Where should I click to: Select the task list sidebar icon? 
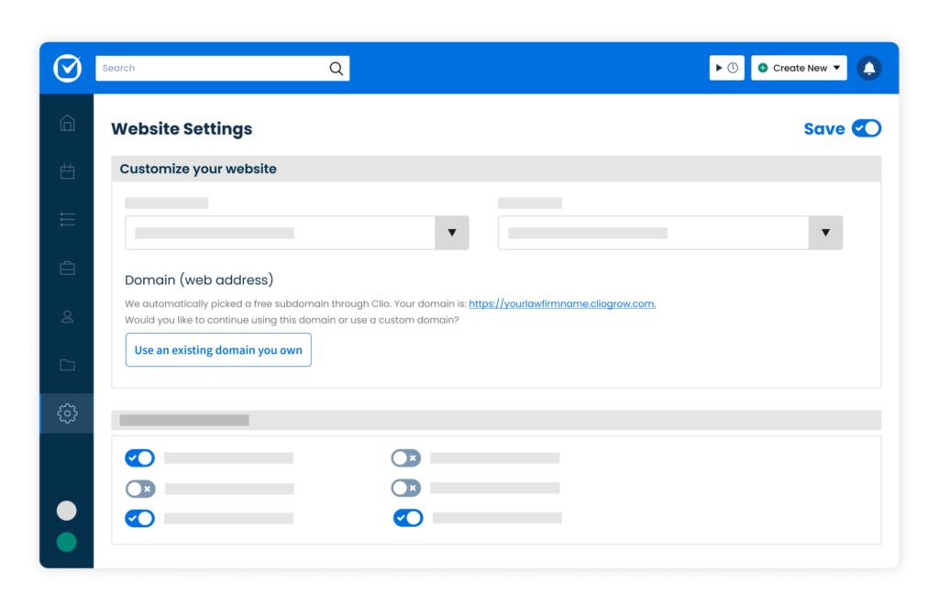coord(67,220)
